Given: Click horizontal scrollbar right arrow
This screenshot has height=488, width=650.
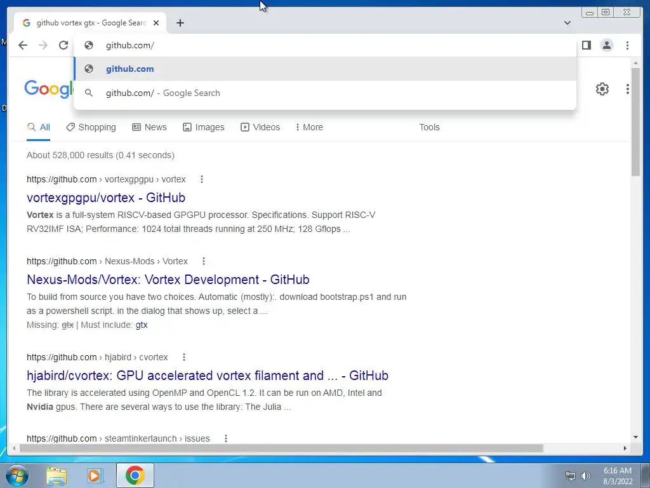Looking at the screenshot, I should click(x=625, y=448).
